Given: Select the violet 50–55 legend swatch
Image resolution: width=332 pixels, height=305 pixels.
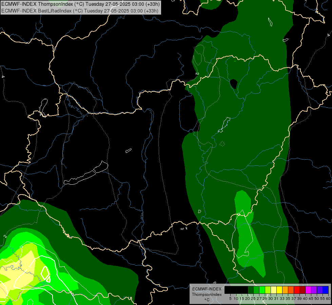Looking at the screenshot, I should coord(320,290).
